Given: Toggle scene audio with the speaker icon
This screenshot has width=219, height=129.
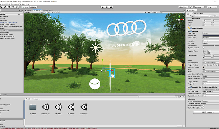Looking at the screenshot, I should (49, 12).
